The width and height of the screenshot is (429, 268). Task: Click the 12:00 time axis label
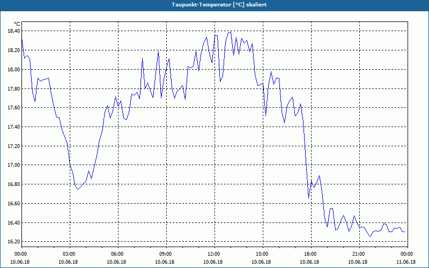(x=213, y=254)
